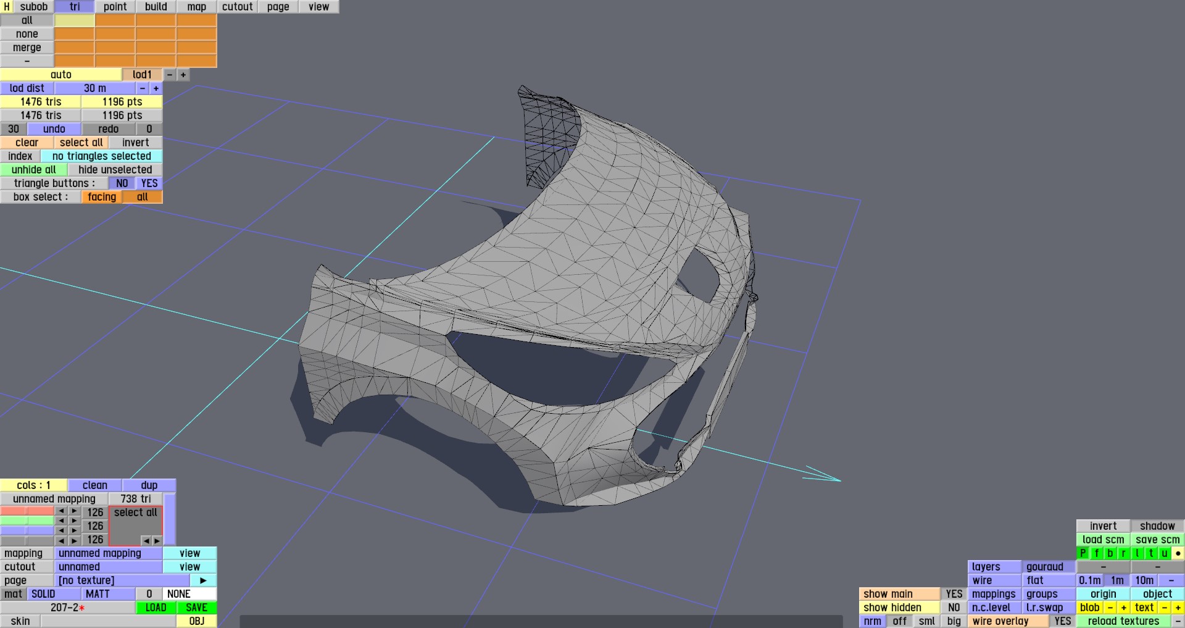Screen dimensions: 1185x628
Task: Click the red colour slider
Action: [x=27, y=511]
